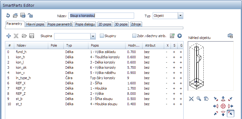Run script with blue play button

pyautogui.click(x=180, y=36)
